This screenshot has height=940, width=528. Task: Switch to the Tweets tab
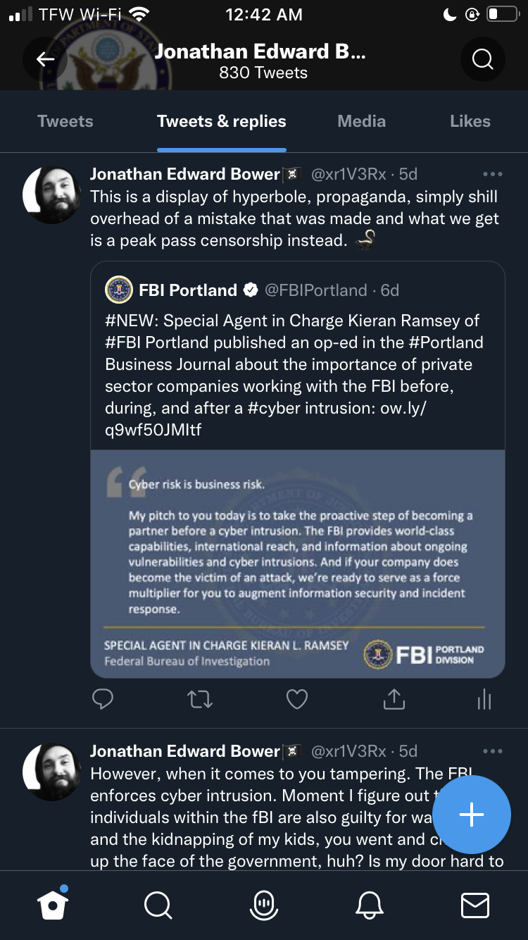(x=65, y=121)
